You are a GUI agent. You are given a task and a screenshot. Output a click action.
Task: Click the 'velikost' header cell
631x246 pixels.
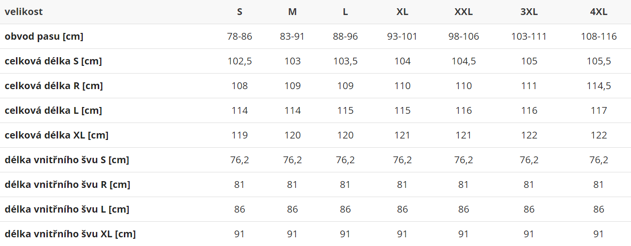(x=24, y=12)
